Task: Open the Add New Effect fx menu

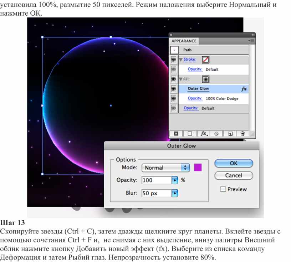Action: [204, 134]
